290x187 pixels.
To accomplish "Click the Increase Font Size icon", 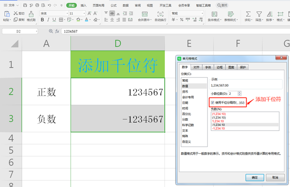I will pos(89,14).
